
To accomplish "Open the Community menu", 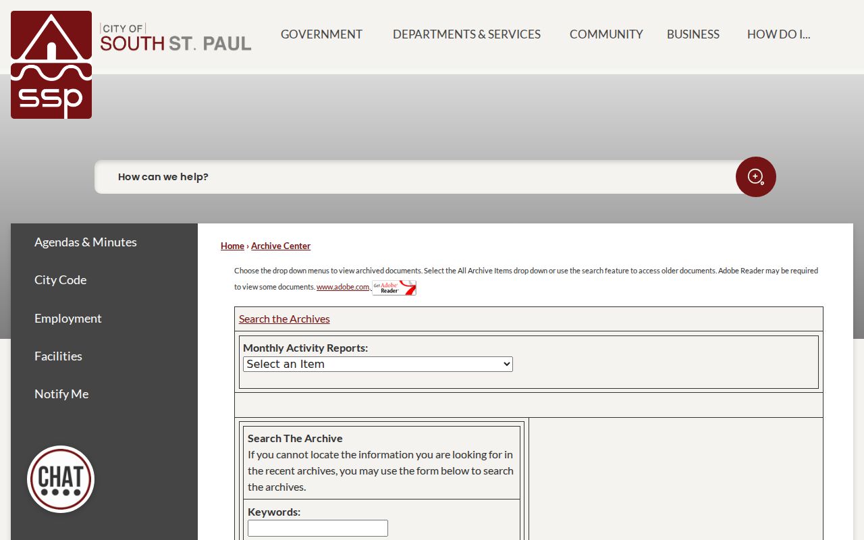I will click(x=606, y=34).
